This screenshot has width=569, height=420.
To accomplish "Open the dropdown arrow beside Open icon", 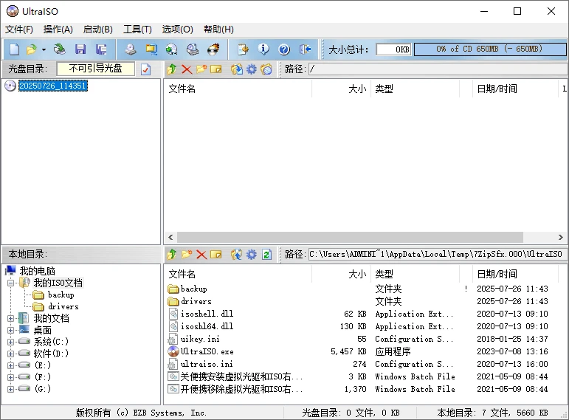I will click(44, 49).
